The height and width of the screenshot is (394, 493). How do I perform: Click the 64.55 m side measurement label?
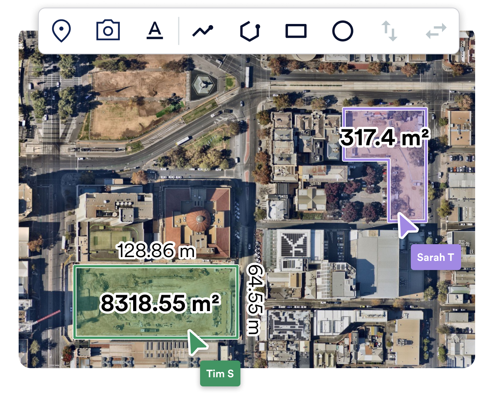coord(254,300)
